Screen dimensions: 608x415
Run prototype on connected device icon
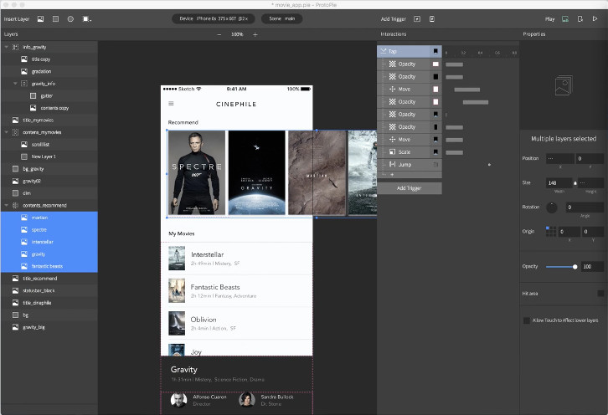coord(580,18)
